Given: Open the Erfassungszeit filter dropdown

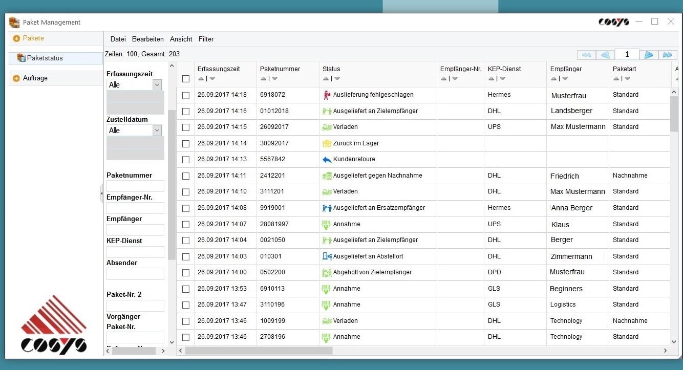Looking at the screenshot, I should 157,85.
